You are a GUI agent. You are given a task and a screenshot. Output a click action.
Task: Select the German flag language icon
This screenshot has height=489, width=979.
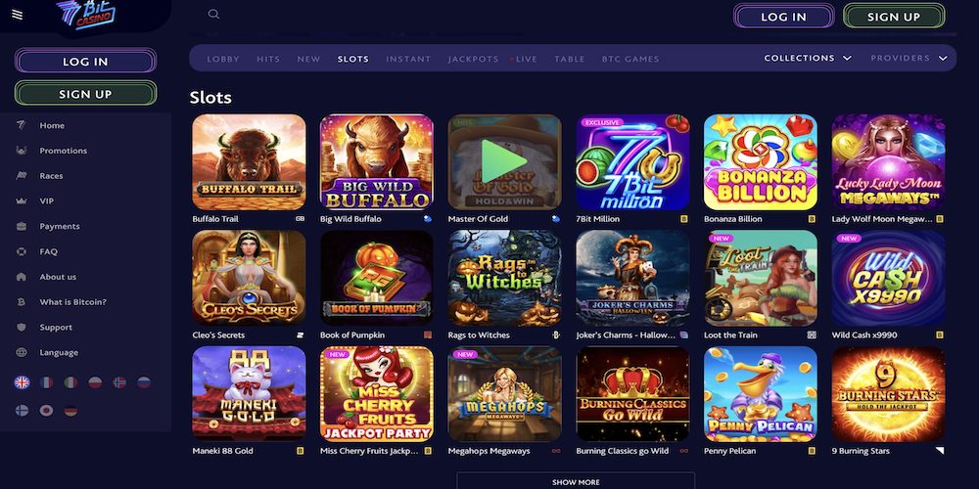coord(70,411)
